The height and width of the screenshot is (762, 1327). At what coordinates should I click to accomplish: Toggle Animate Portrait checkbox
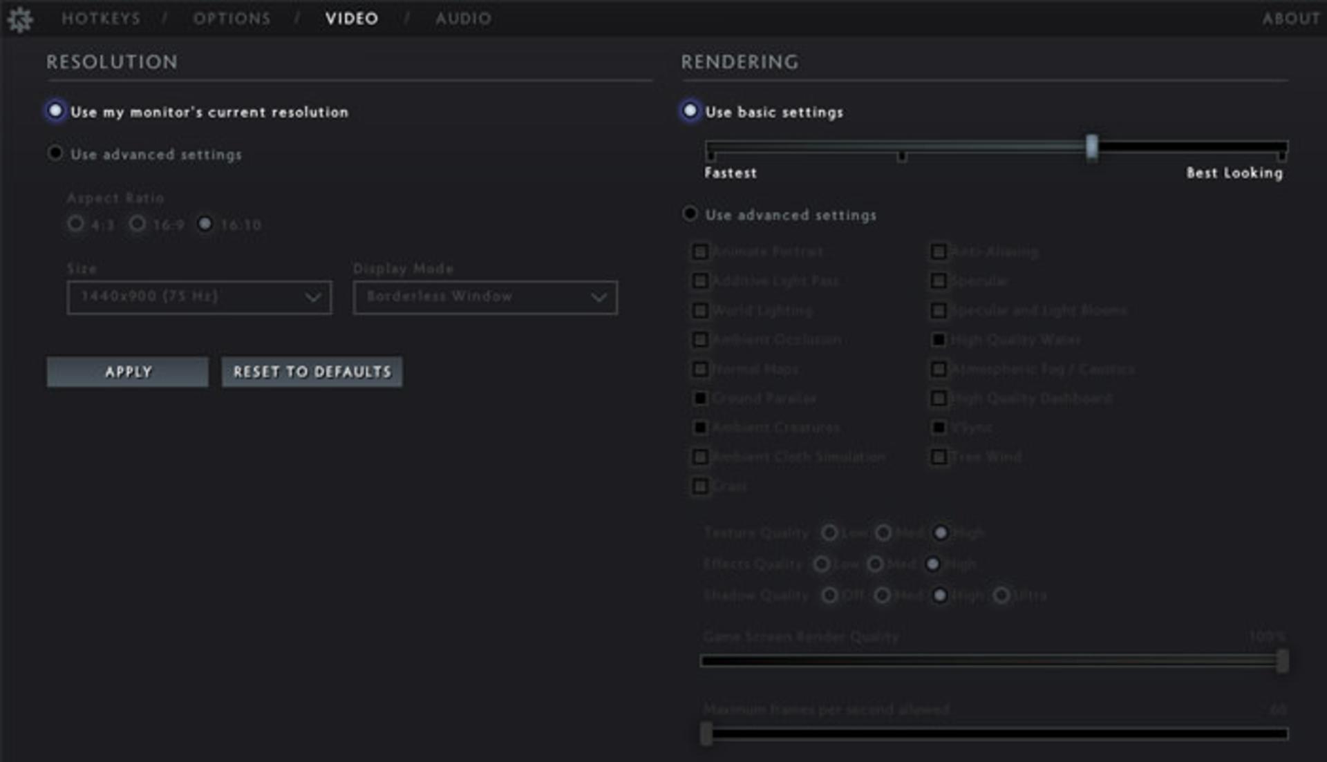point(700,251)
